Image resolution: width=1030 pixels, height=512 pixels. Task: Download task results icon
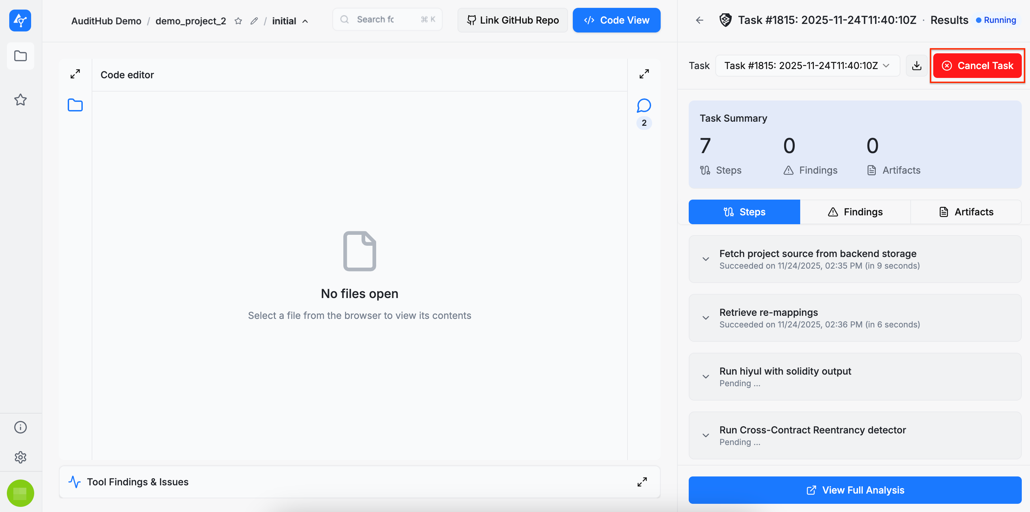[x=916, y=66]
